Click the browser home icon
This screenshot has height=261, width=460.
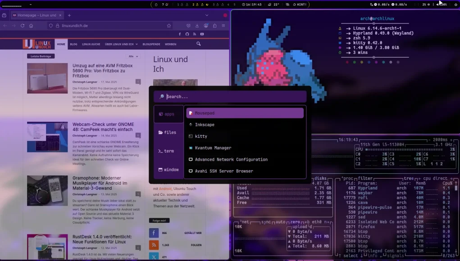[x=31, y=26]
